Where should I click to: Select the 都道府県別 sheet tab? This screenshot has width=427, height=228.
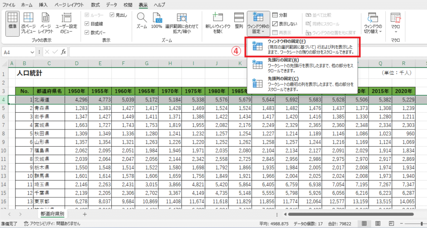[x=52, y=214]
